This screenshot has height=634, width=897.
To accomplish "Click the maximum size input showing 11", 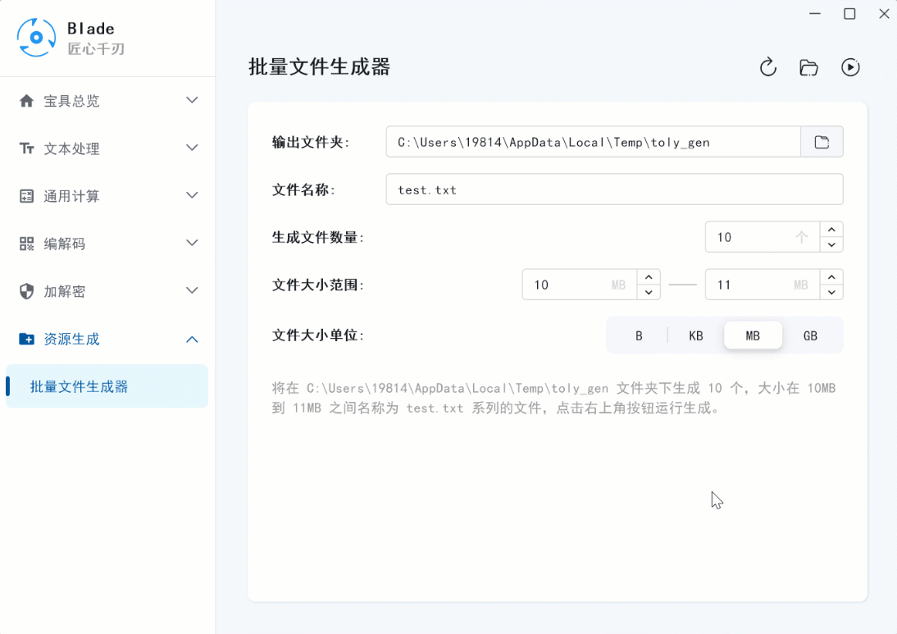I will [762, 285].
